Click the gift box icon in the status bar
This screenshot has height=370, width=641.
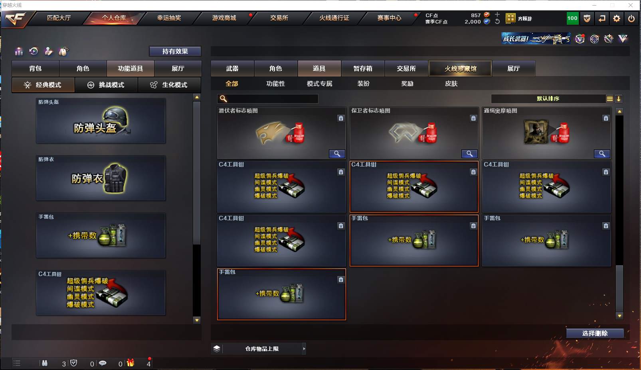coord(131,363)
